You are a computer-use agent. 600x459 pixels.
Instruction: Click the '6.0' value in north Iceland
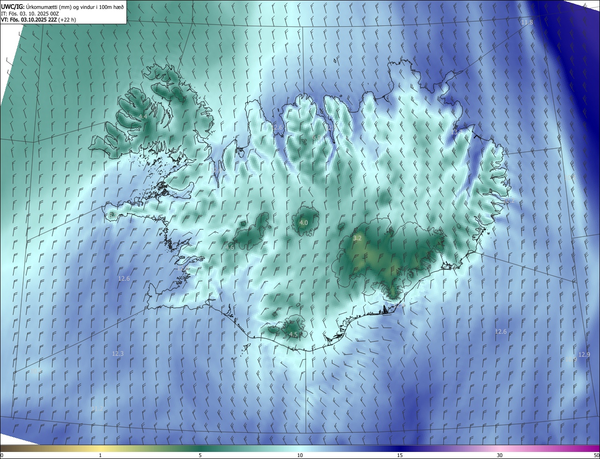317,138
